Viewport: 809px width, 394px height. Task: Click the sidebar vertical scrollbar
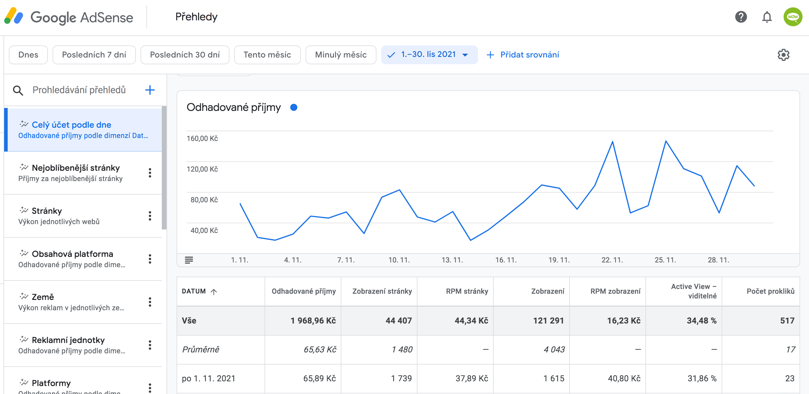pyautogui.click(x=164, y=168)
